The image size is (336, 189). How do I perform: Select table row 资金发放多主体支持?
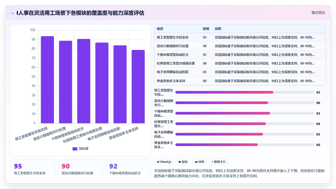[x=240, y=81]
